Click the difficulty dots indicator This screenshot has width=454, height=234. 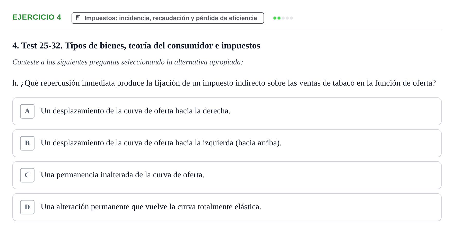coord(283,18)
